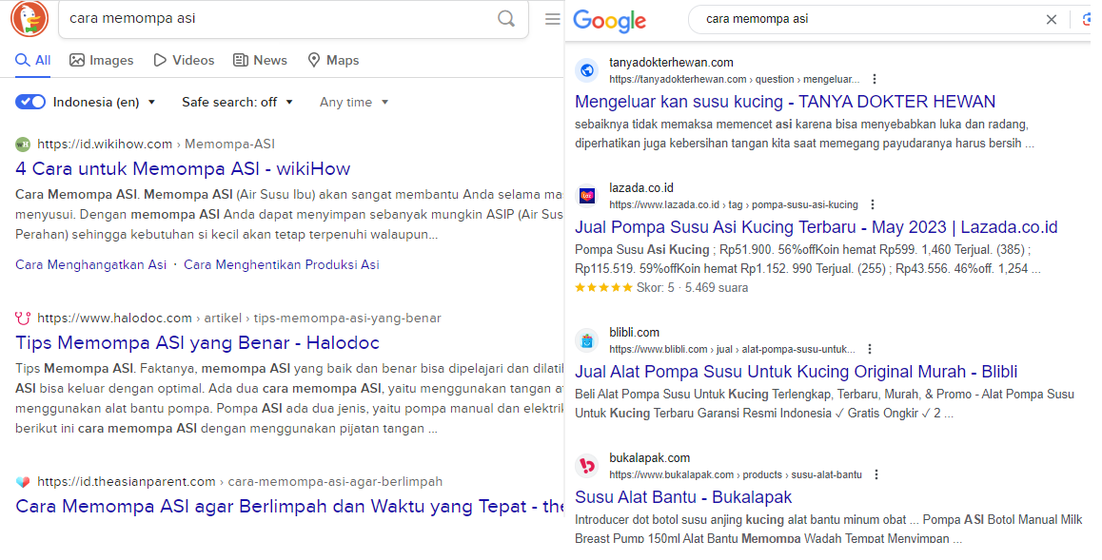
Task: Open 'Cara Memompa ASI agar Berlimpah' result
Action: click(x=289, y=507)
